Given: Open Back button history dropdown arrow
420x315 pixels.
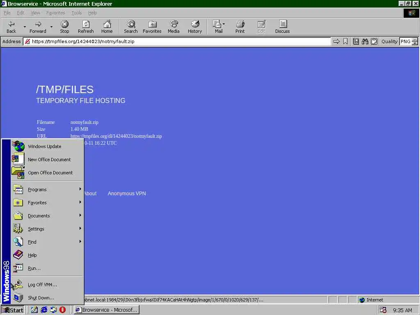Looking at the screenshot, I should click(x=25, y=27).
